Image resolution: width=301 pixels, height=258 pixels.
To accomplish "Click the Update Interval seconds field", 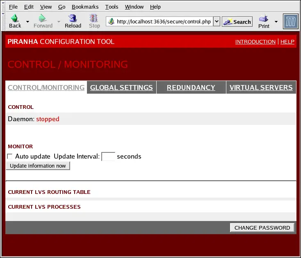I will pos(108,157).
